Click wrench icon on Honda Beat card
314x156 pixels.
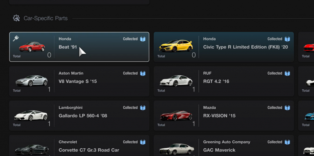tap(16, 38)
